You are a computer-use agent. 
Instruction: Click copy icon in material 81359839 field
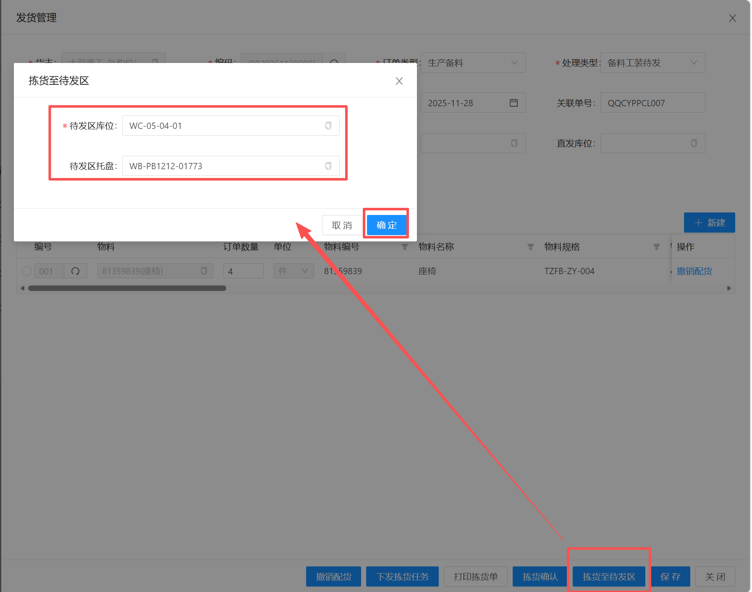click(204, 271)
